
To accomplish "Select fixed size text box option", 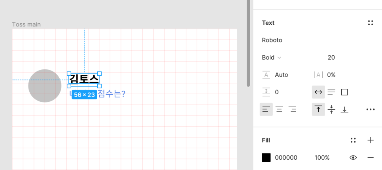I will 344,92.
